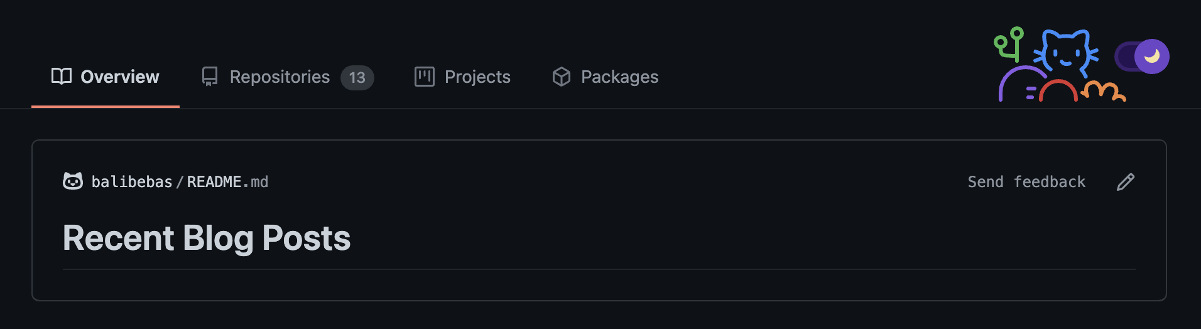Click the Send feedback link
The image size is (1201, 329).
coord(1026,182)
